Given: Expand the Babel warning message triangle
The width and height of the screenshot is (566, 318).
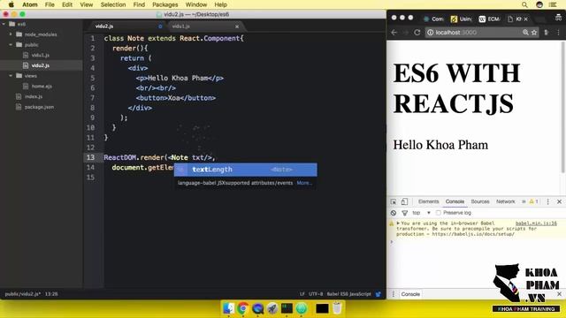Looking at the screenshot, I should tap(398, 223).
